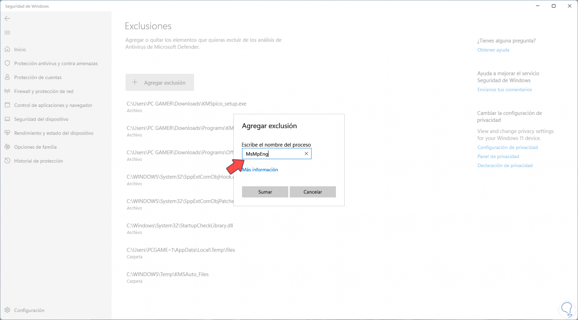
Task: Open Declaración de privacidad link
Action: (x=505, y=165)
